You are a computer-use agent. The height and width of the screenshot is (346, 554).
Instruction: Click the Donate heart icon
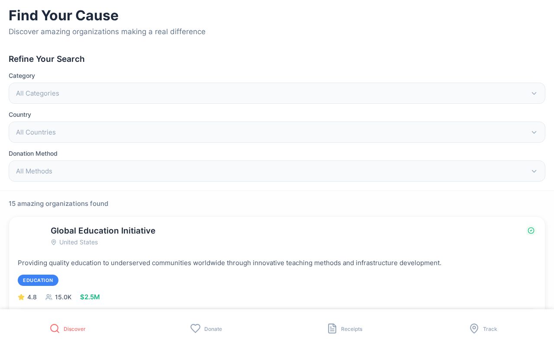196,329
